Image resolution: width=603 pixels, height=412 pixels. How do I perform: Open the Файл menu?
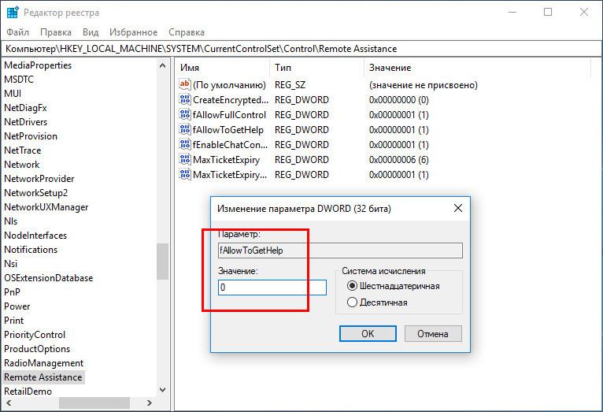coord(17,32)
